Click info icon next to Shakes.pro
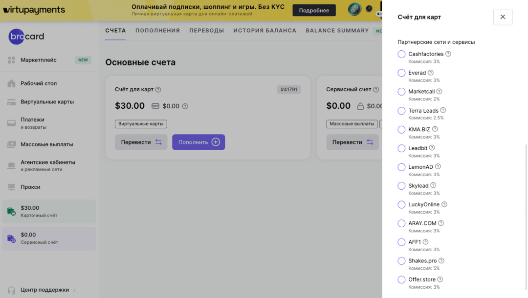The width and height of the screenshot is (528, 298). pyautogui.click(x=441, y=261)
